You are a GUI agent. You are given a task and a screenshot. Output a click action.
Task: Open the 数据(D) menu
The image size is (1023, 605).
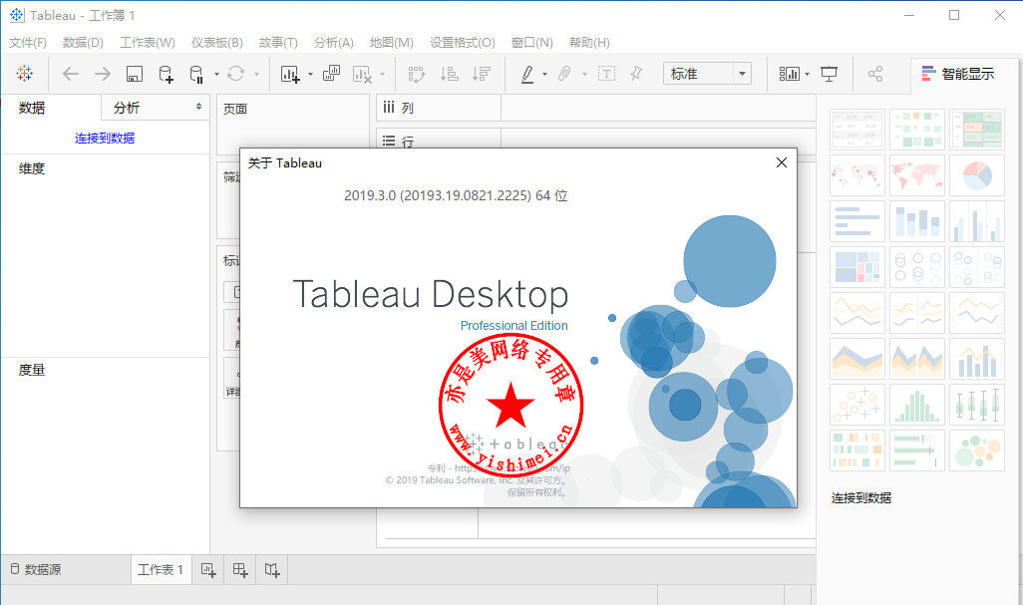(x=83, y=43)
